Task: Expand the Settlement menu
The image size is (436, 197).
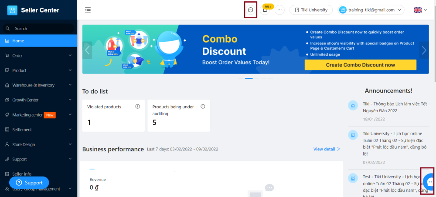Action: [39, 130]
